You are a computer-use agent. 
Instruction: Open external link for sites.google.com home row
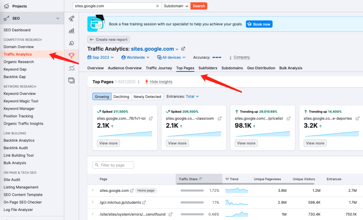click(132, 190)
